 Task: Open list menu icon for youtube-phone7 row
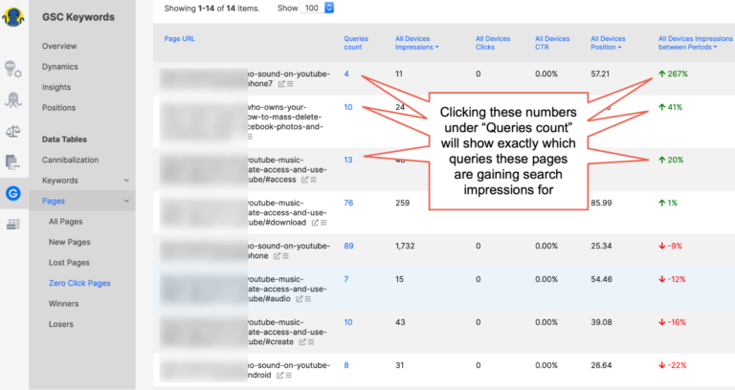point(290,84)
